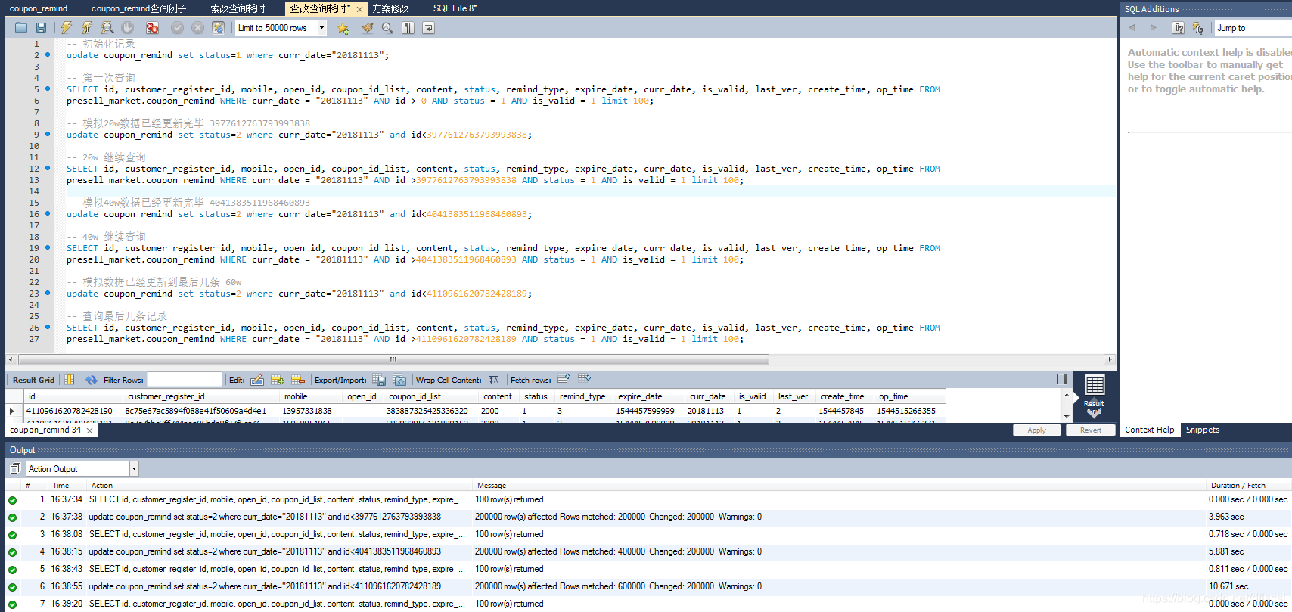Viewport: 1292px width, 612px height.
Task: Close the 查改查询耗时 tab
Action: [x=359, y=9]
